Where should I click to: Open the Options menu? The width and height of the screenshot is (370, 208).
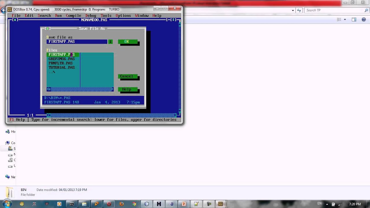[x=123, y=16]
